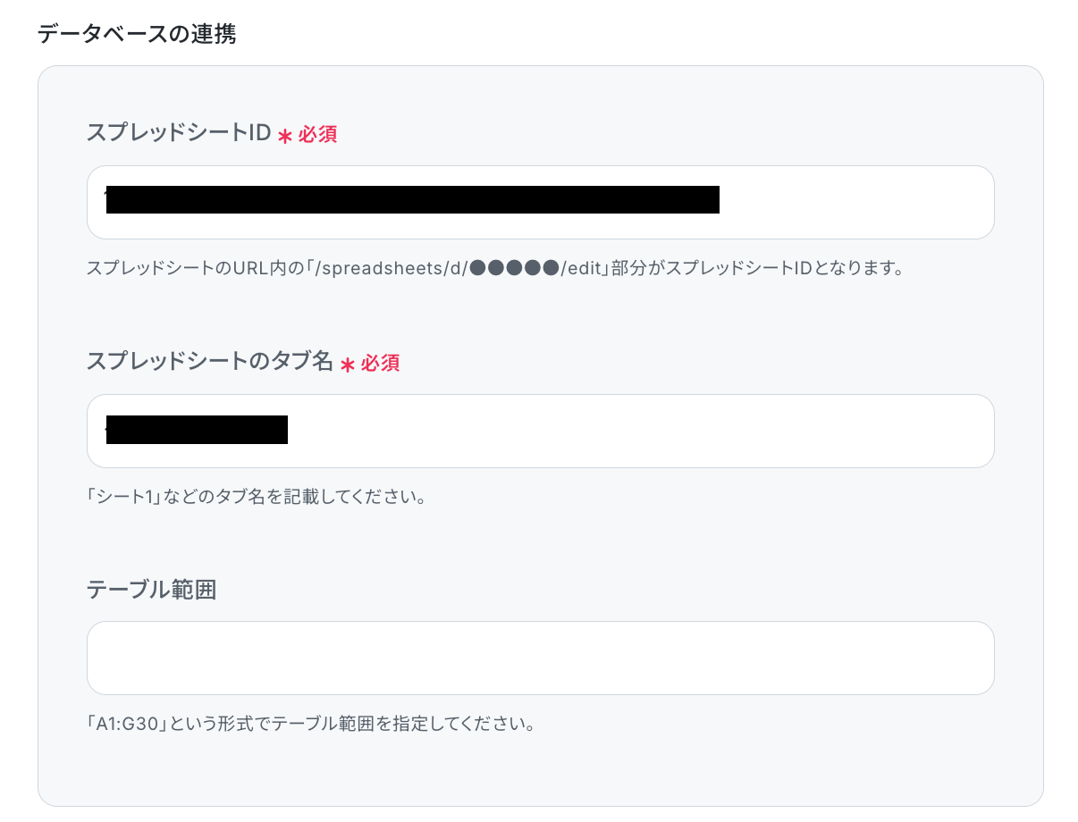
Task: Click the 必須 badge next to タブ名
Action: coord(380,363)
